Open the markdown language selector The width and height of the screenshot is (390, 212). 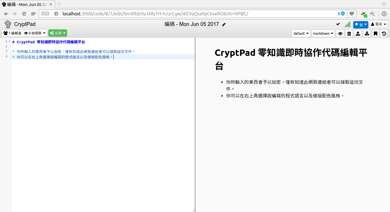(323, 33)
